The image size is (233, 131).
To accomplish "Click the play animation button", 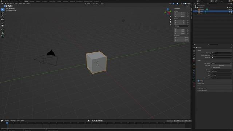I will [x=98, y=121].
